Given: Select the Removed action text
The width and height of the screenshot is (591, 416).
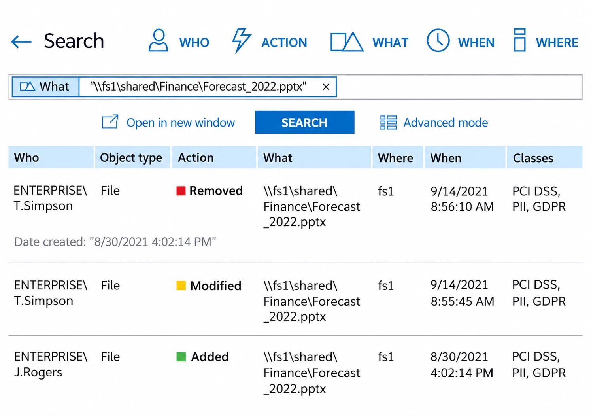Looking at the screenshot, I should tap(216, 191).
